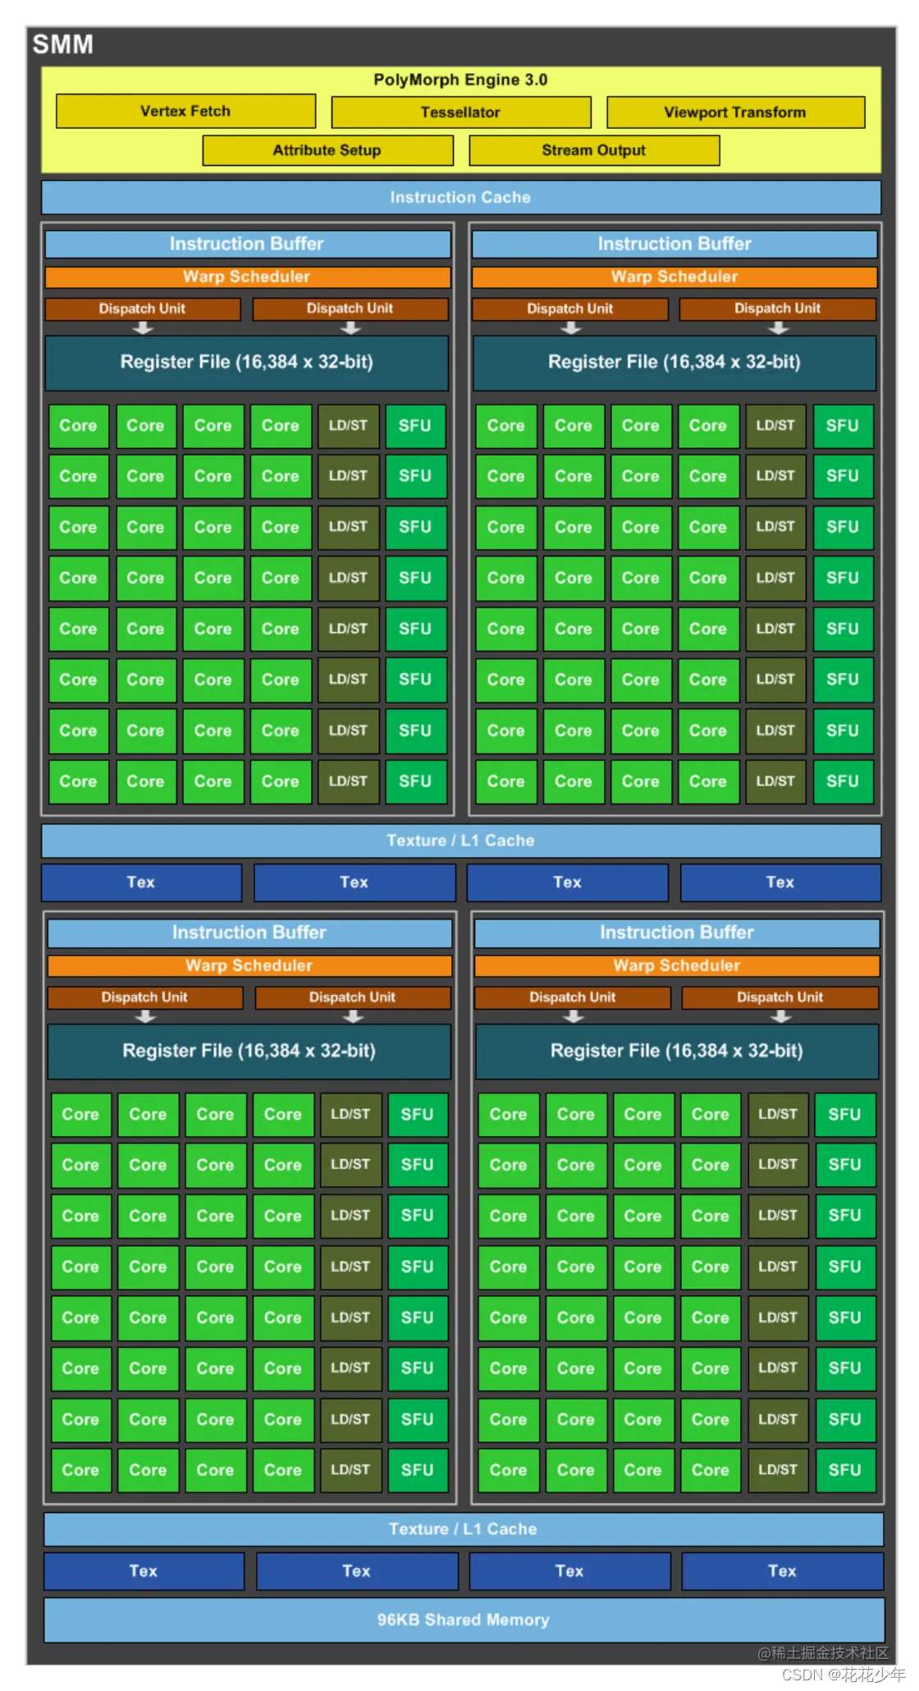The image size is (919, 1691).
Task: Click the Vertex Fetch block
Action: [x=185, y=111]
